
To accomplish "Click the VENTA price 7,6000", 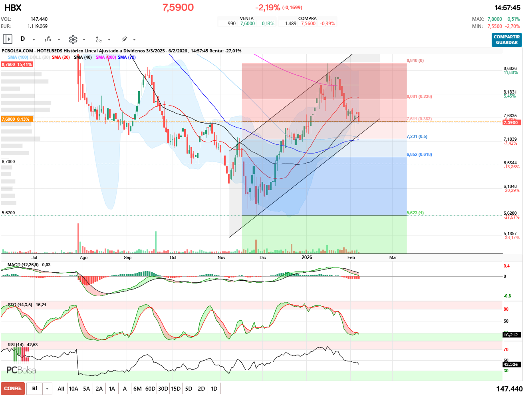I will click(x=248, y=24).
